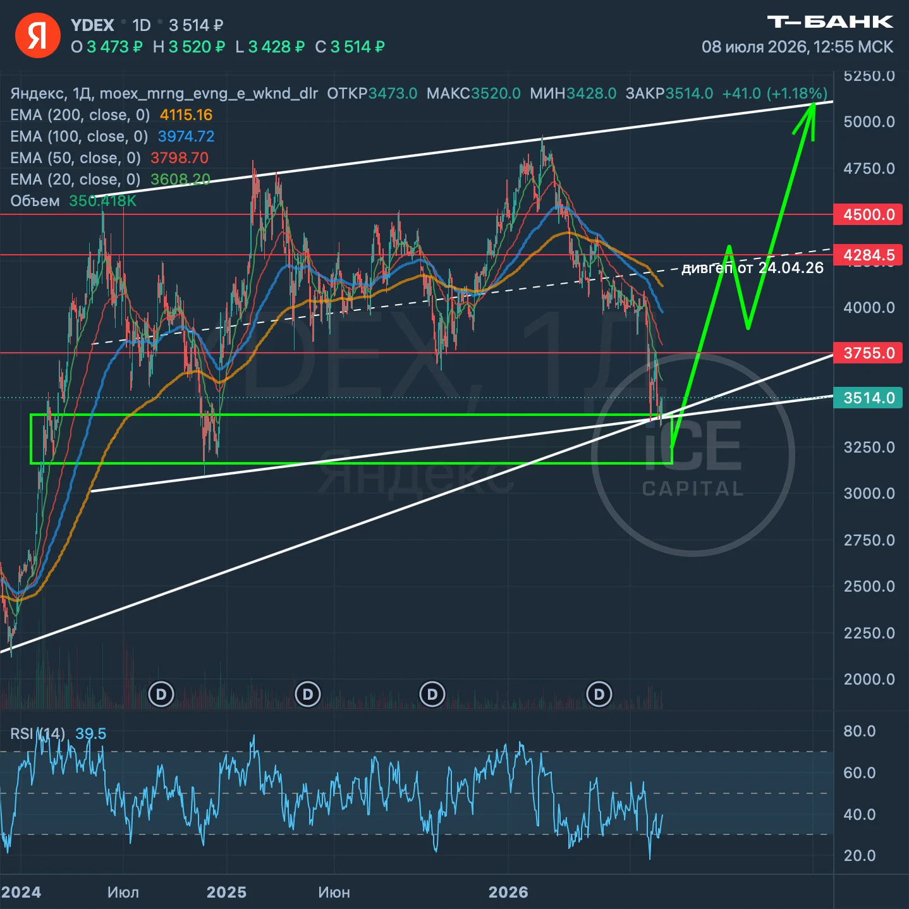The height and width of the screenshot is (909, 909).
Task: Click the second dividend D marker
Action: (x=308, y=695)
